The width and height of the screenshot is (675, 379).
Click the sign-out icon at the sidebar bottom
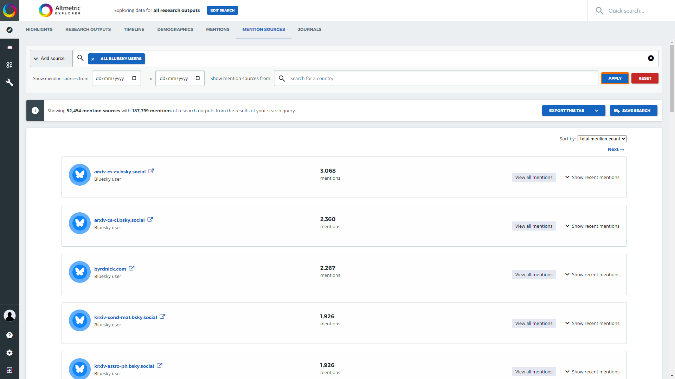pyautogui.click(x=9, y=370)
